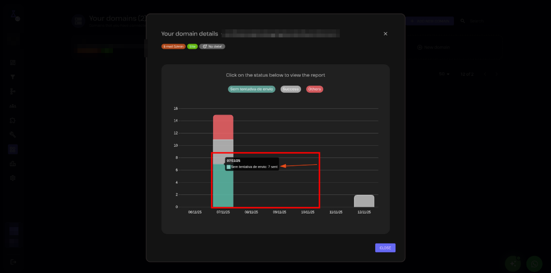Click the red Others bar segment for 07/11/25
This screenshot has height=273, width=551.
[223, 127]
